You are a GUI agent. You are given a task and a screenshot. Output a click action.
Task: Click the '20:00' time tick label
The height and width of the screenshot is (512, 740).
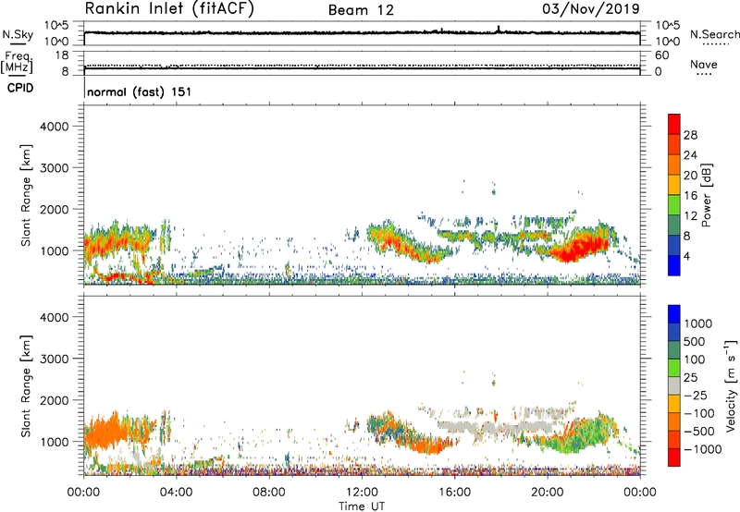(x=547, y=493)
